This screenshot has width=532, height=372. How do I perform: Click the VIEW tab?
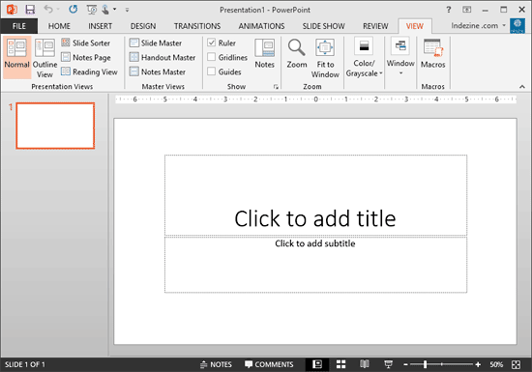click(415, 26)
